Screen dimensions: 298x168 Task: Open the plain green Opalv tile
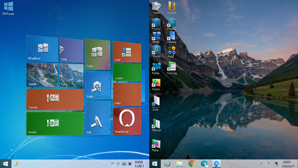[127, 72]
